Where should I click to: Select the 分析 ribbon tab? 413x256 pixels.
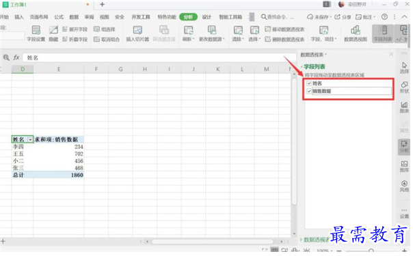[188, 17]
